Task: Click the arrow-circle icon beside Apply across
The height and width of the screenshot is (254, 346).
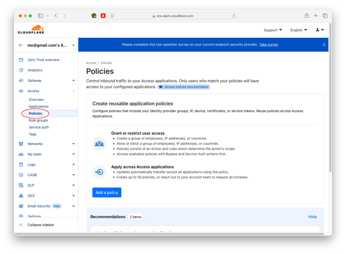Action: [99, 172]
